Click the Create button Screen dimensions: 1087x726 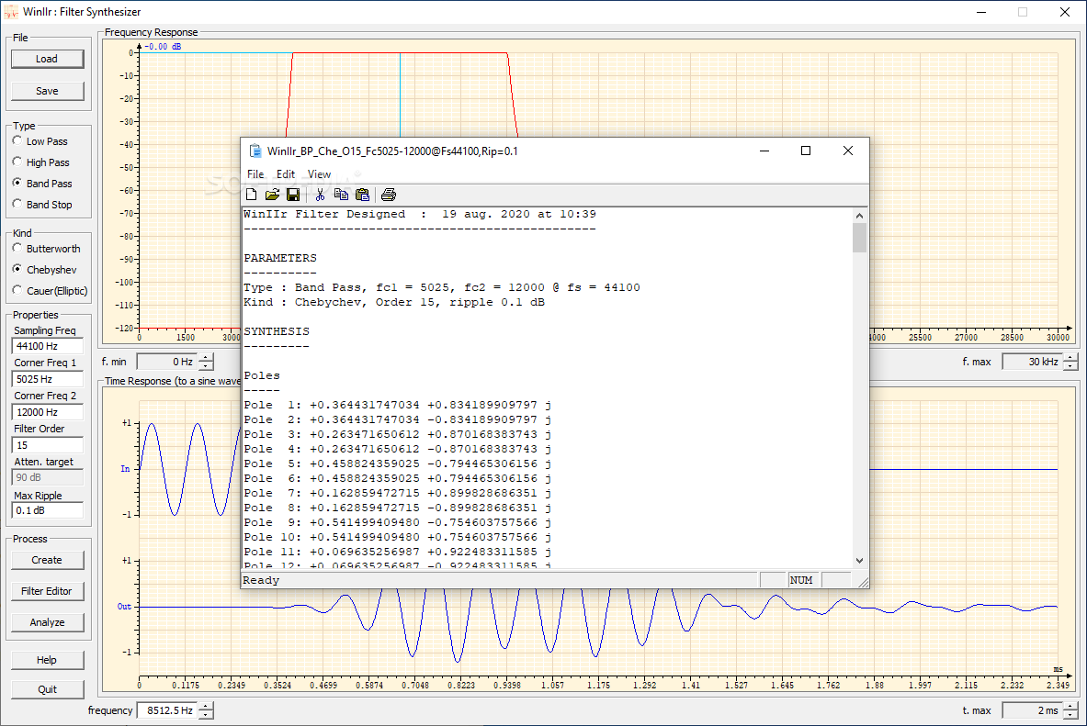[x=47, y=560]
